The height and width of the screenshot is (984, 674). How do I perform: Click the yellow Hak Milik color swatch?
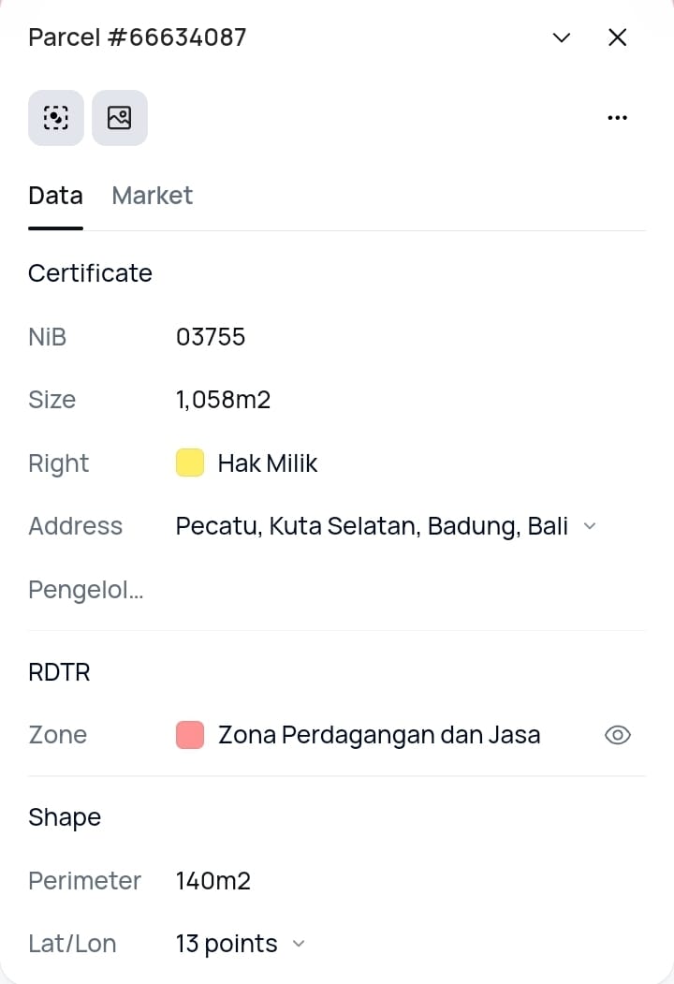[x=190, y=463]
